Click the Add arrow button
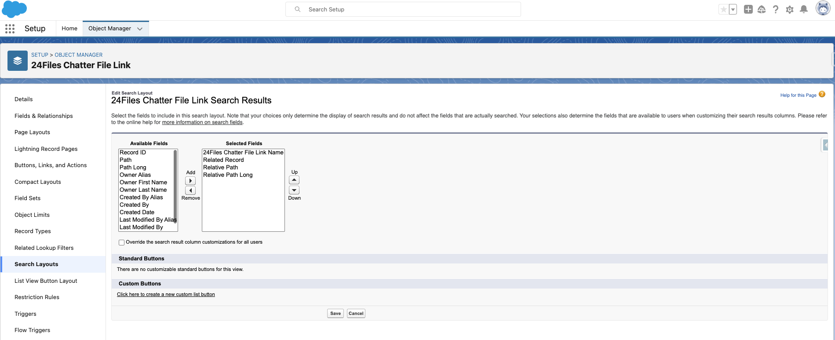This screenshot has width=835, height=340. click(x=190, y=181)
